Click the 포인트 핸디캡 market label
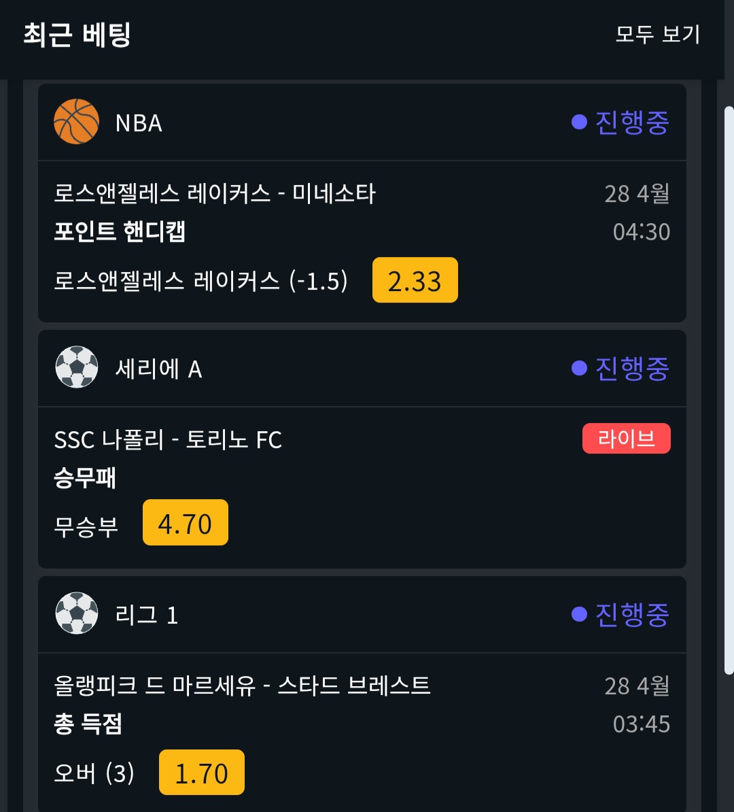The height and width of the screenshot is (812, 734). click(x=120, y=232)
